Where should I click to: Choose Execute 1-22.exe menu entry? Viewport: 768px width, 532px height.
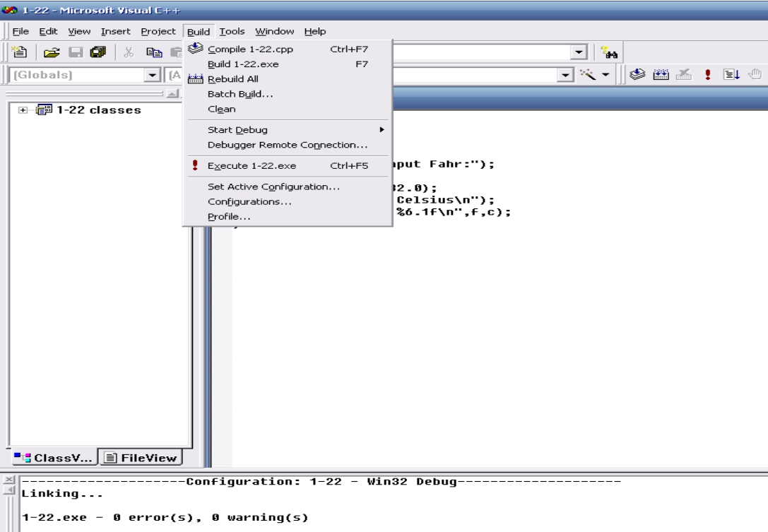(252, 166)
